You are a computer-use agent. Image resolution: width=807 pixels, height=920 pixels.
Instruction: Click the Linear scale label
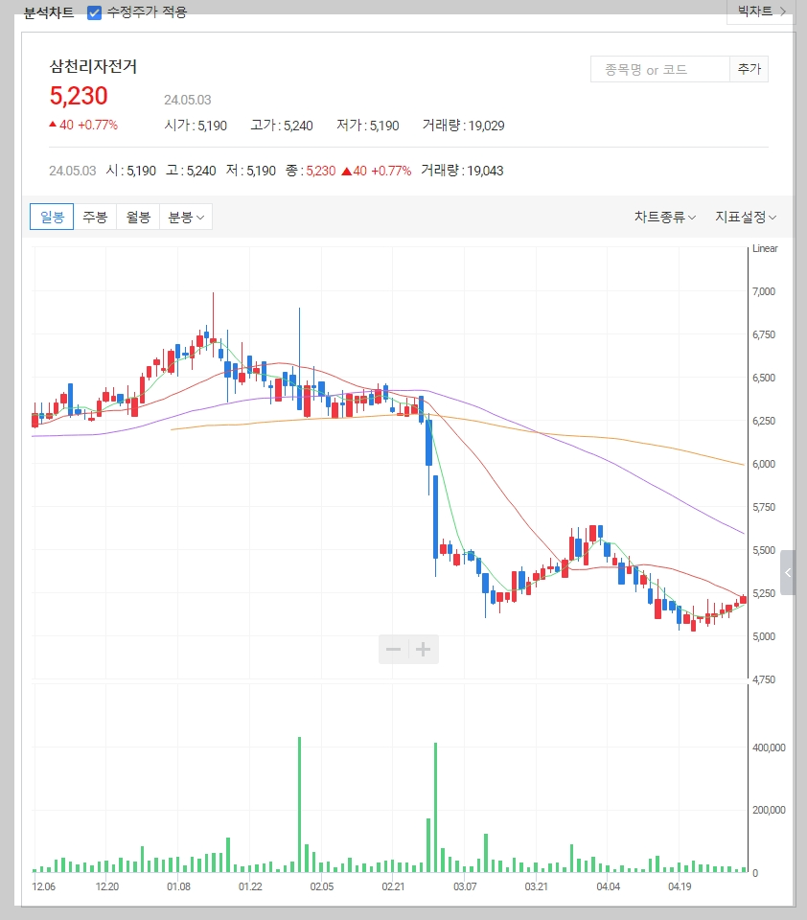[x=765, y=249]
